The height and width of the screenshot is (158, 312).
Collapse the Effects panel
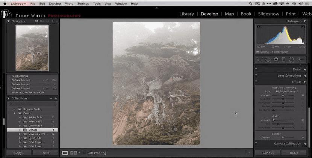(304, 82)
